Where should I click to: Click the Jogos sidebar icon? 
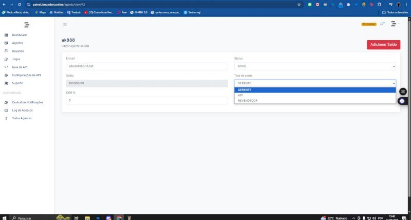(x=6, y=59)
